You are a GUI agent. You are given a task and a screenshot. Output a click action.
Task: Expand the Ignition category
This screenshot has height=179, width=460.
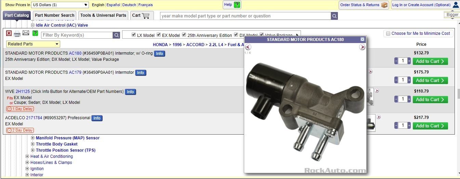pyautogui.click(x=27, y=169)
